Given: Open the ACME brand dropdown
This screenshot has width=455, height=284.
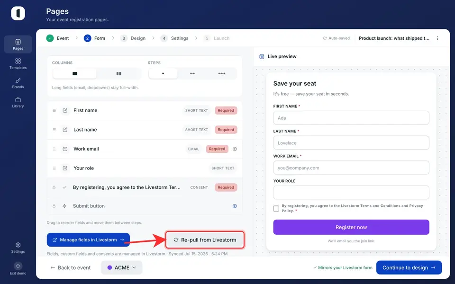Looking at the screenshot, I should pyautogui.click(x=122, y=267).
